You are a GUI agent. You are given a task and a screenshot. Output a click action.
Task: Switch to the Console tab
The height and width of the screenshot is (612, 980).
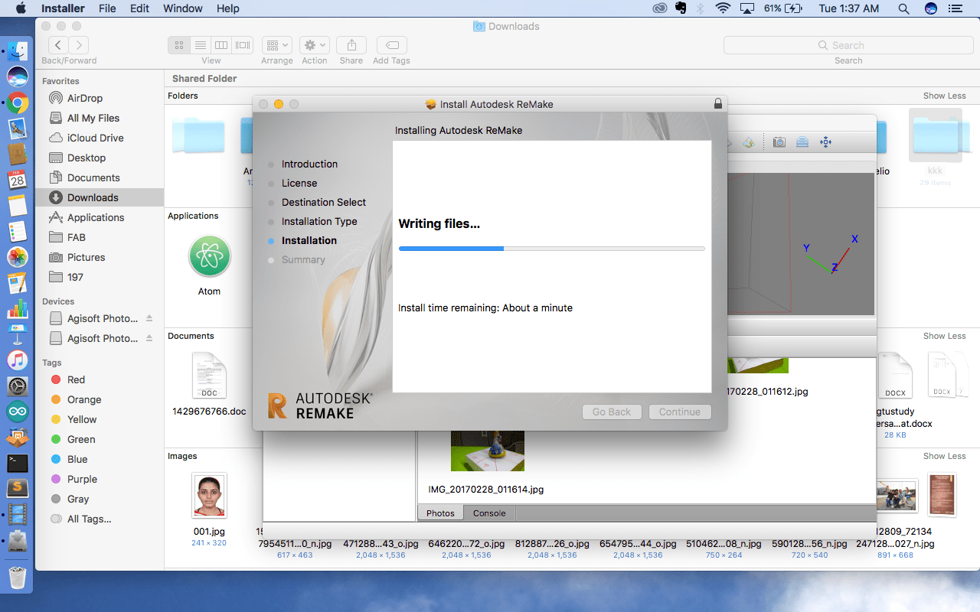[x=489, y=513]
